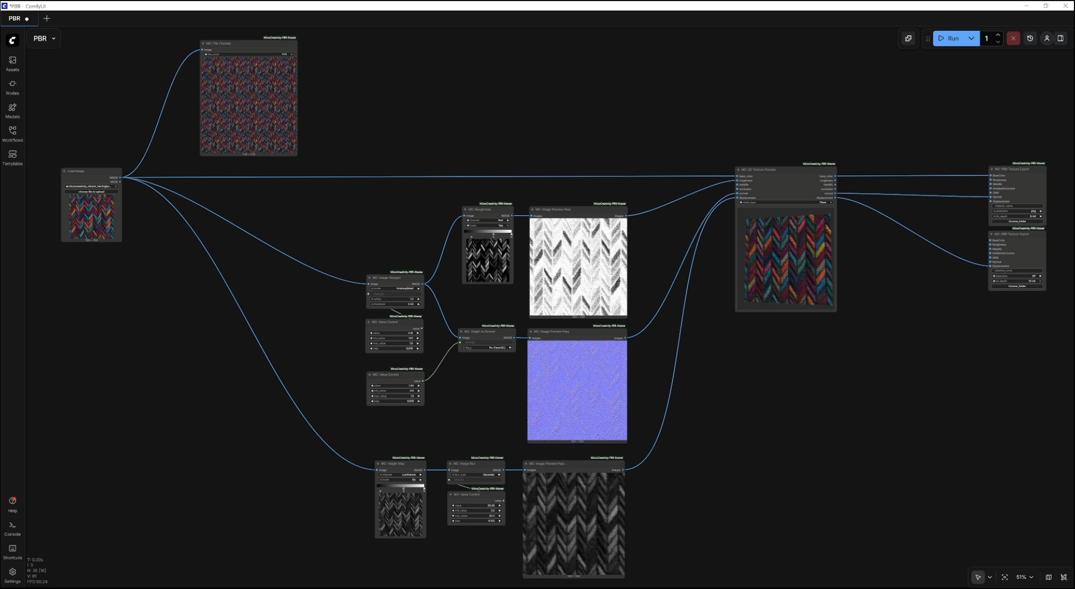Open the Templates browser

click(12, 158)
